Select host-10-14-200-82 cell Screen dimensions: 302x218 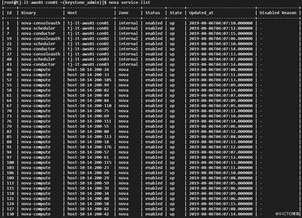[x=88, y=90]
